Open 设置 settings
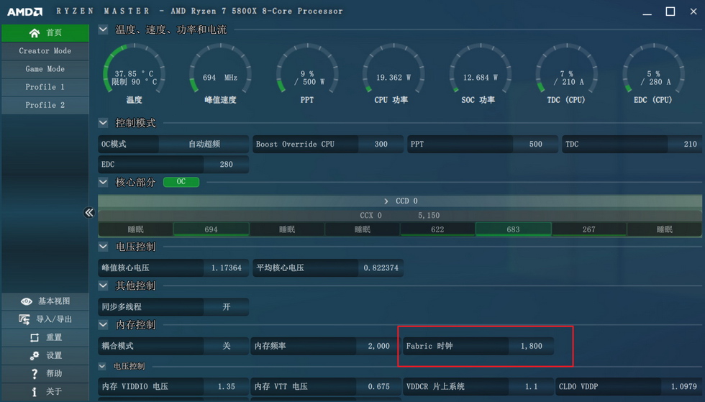The width and height of the screenshot is (705, 402). coord(45,355)
